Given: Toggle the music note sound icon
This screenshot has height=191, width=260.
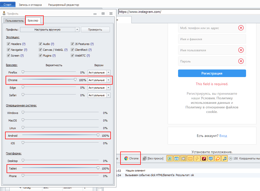Looking at the screenshot, I should click(224, 158).
